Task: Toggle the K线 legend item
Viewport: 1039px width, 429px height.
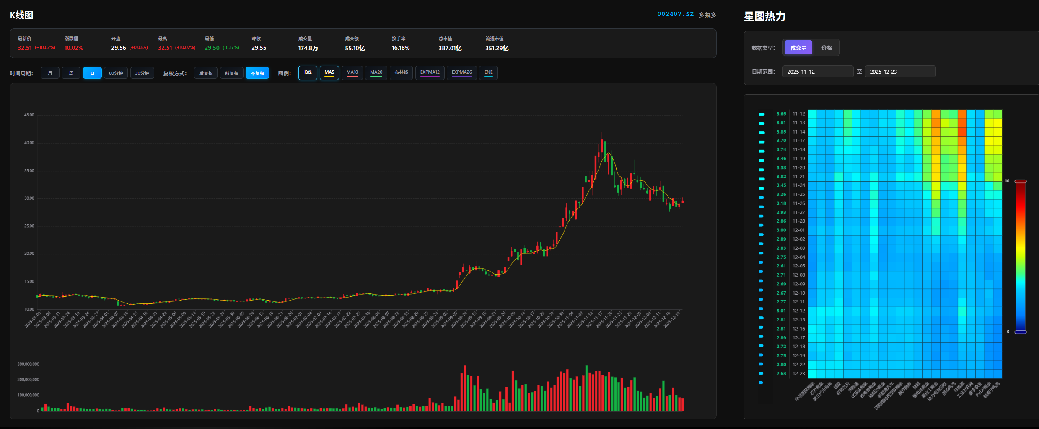Action: [308, 73]
